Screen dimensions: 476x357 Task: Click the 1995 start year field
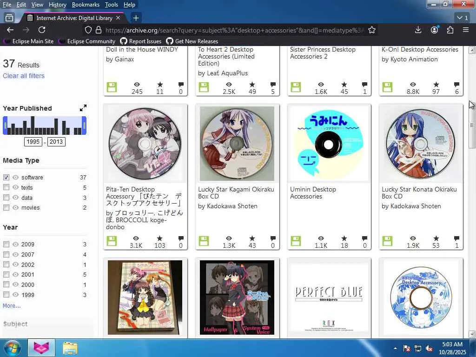33,141
